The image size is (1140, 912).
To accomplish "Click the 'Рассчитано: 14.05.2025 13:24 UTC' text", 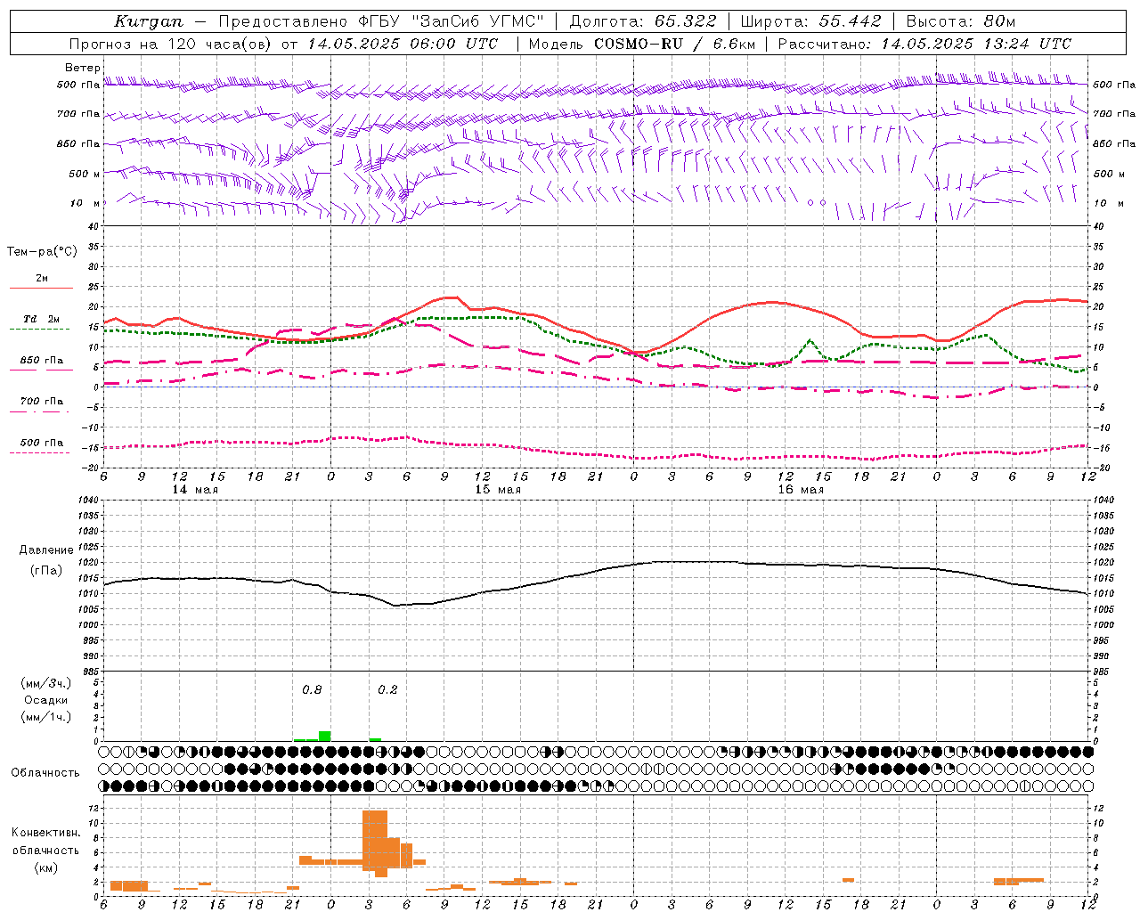I will pos(924,44).
